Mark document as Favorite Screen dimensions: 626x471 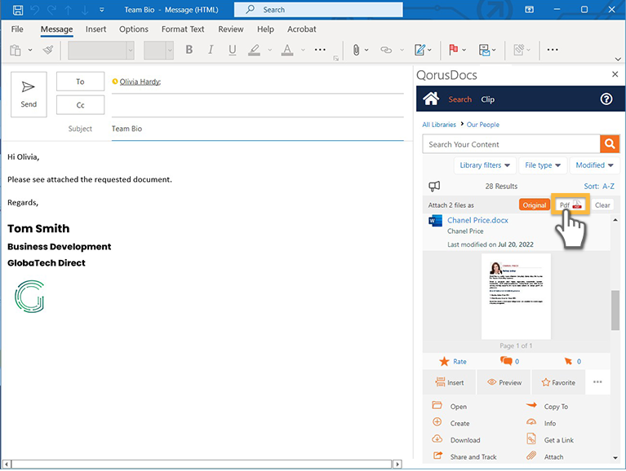558,382
